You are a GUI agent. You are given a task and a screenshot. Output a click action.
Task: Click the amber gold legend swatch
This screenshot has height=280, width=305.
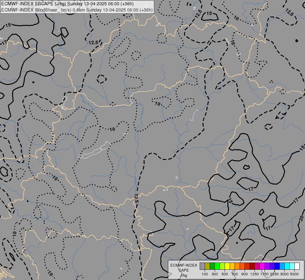click(232, 266)
